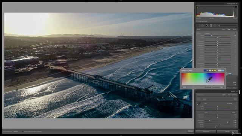Click the filter Color swatch in the panel
Viewport: 242px width, 136px height.
point(230,74)
